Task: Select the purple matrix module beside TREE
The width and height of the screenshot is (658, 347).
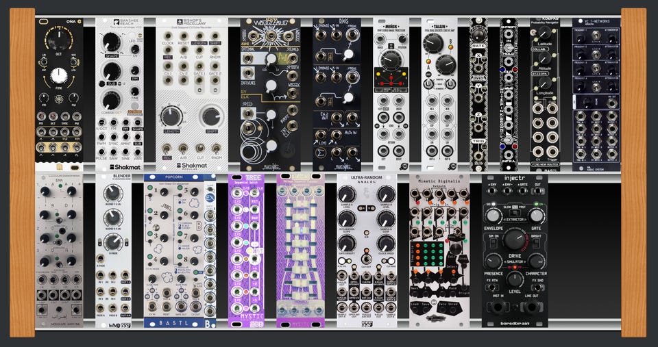Action: click(300, 250)
